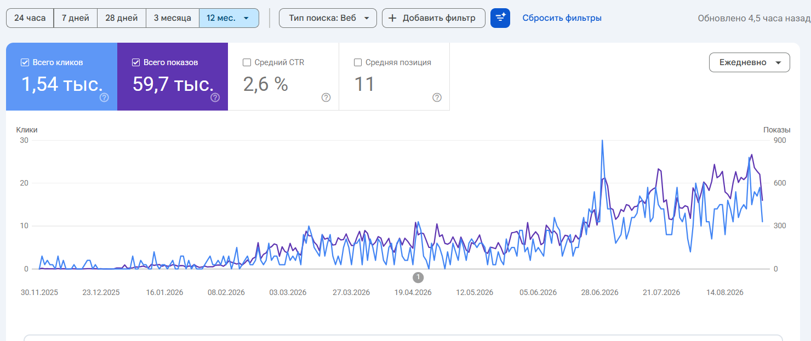Click the 2,6 % CTR value

[x=265, y=84]
